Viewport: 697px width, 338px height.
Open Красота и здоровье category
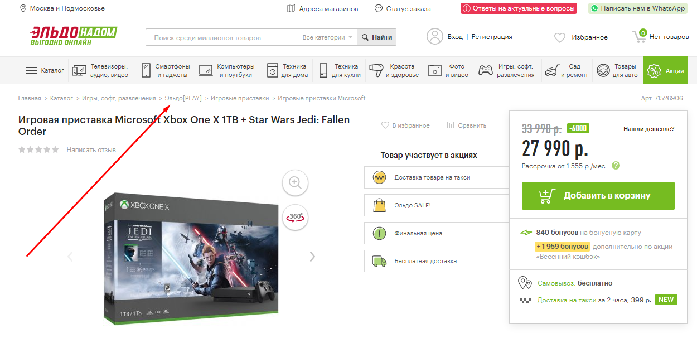[394, 70]
